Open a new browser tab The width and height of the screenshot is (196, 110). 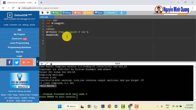41,2
